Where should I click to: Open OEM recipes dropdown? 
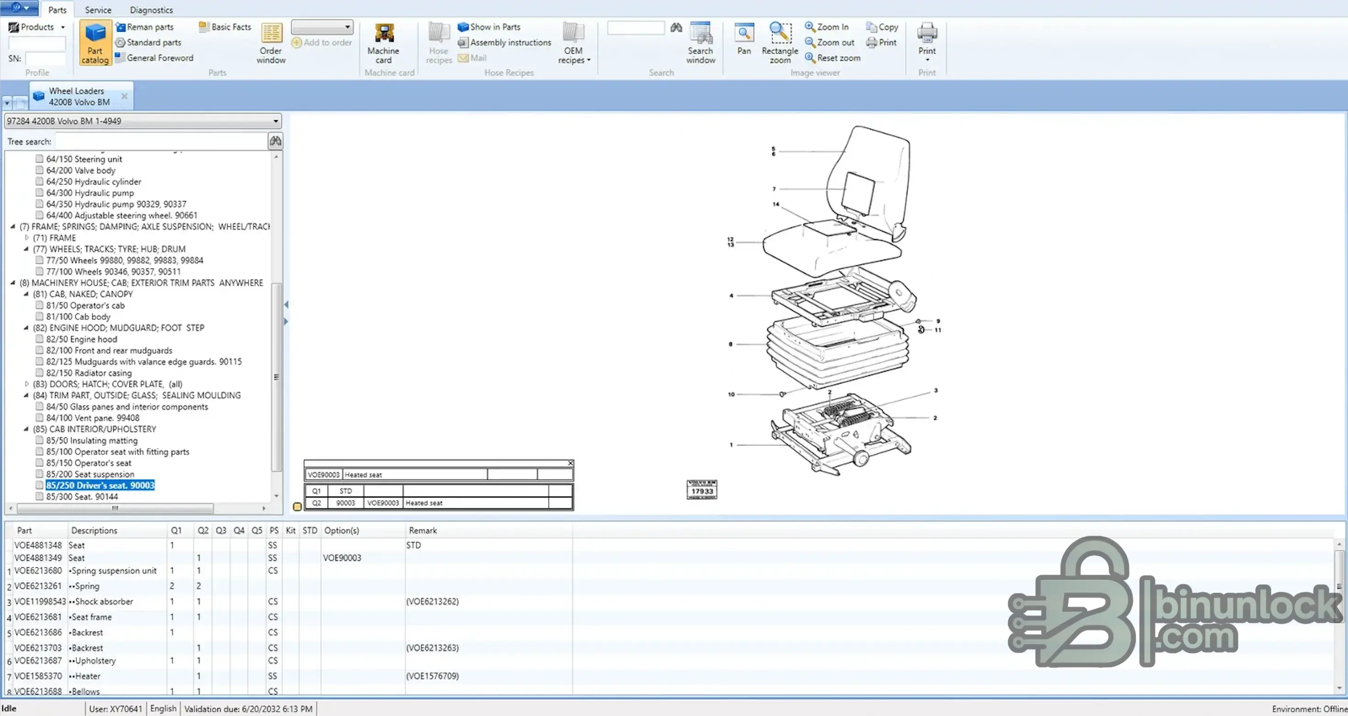point(574,43)
